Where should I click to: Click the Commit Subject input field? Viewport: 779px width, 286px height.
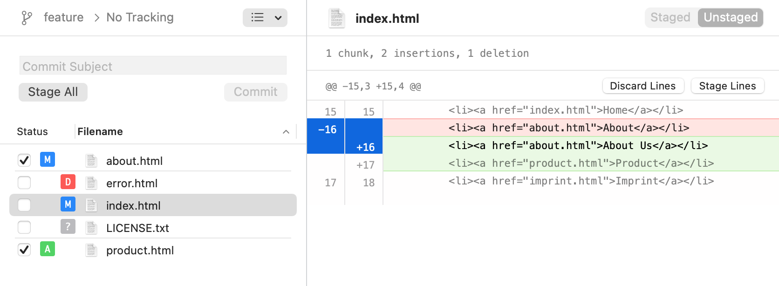tap(153, 66)
